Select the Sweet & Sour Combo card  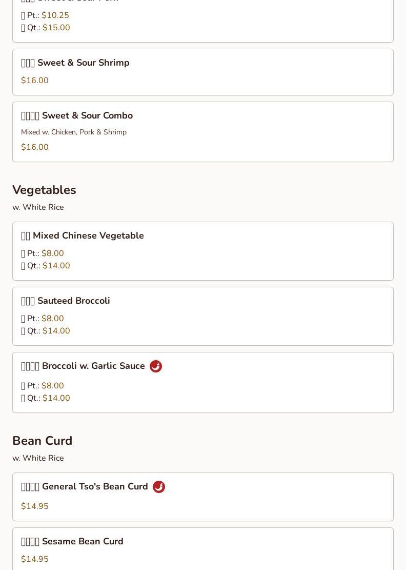click(203, 132)
